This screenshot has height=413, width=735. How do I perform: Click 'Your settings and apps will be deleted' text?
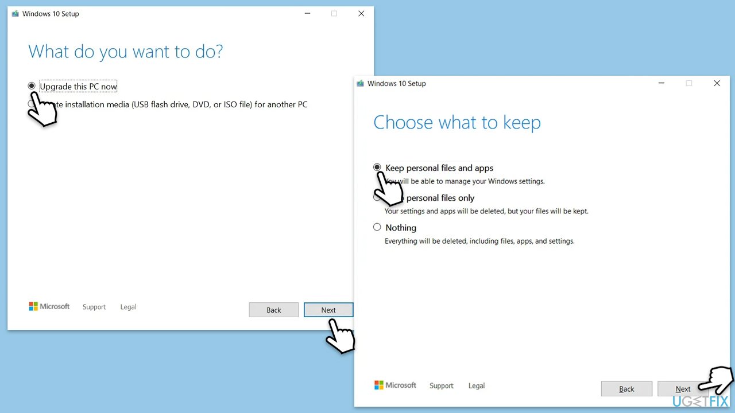486,211
